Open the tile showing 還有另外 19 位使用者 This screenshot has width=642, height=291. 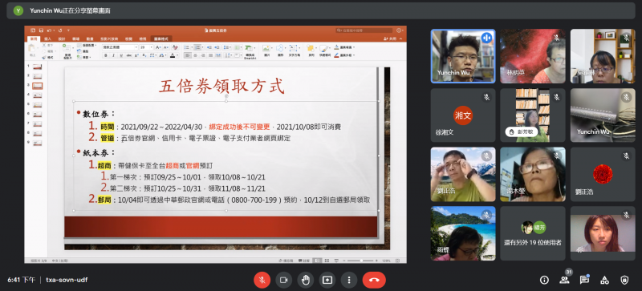pos(533,233)
